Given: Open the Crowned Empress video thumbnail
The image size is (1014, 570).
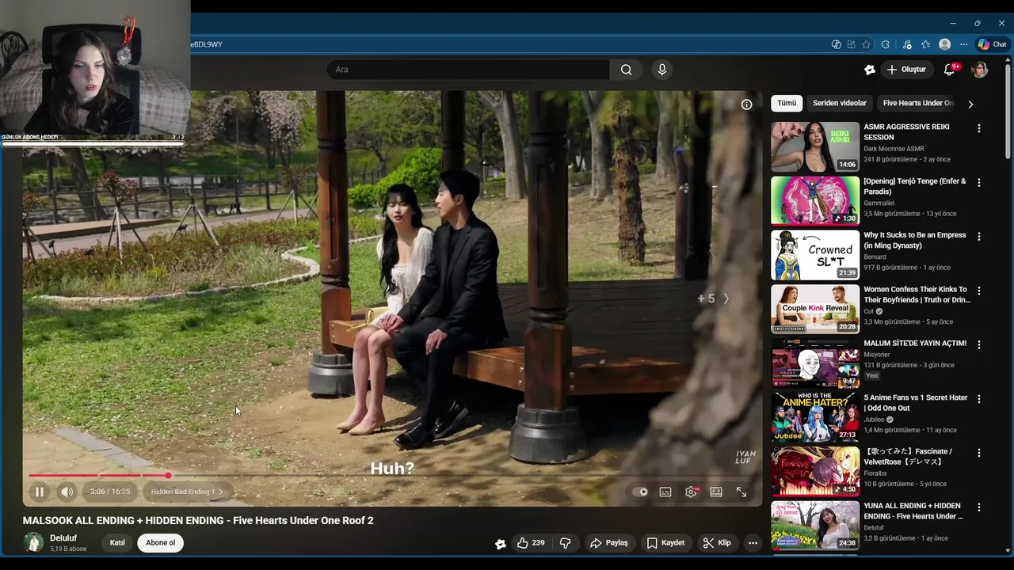Looking at the screenshot, I should pos(815,255).
